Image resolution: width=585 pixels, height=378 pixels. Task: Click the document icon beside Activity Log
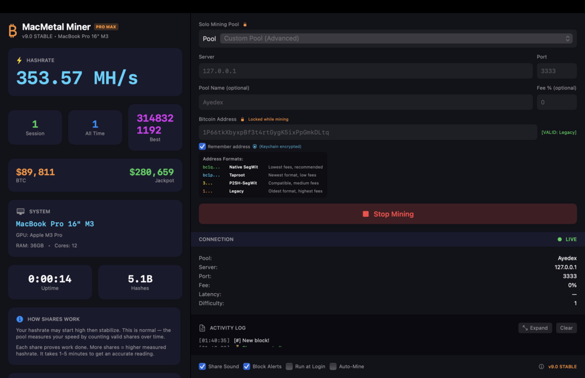pyautogui.click(x=202, y=328)
